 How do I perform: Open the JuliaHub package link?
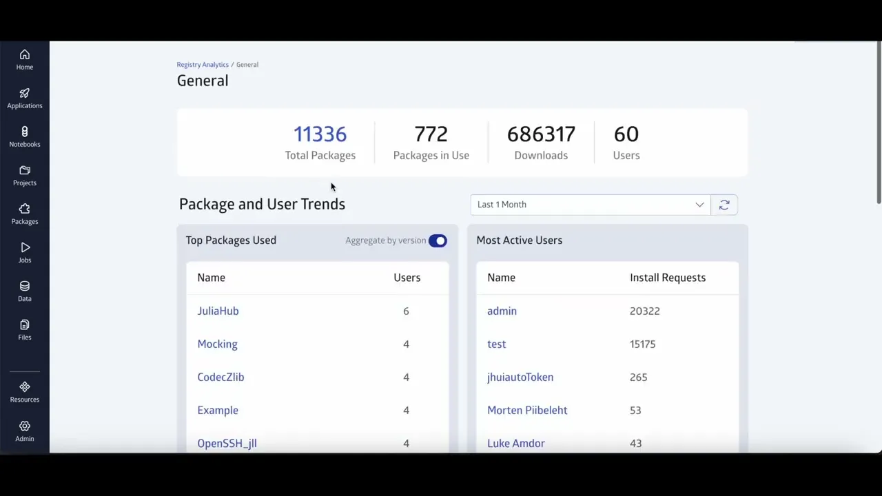[218, 311]
